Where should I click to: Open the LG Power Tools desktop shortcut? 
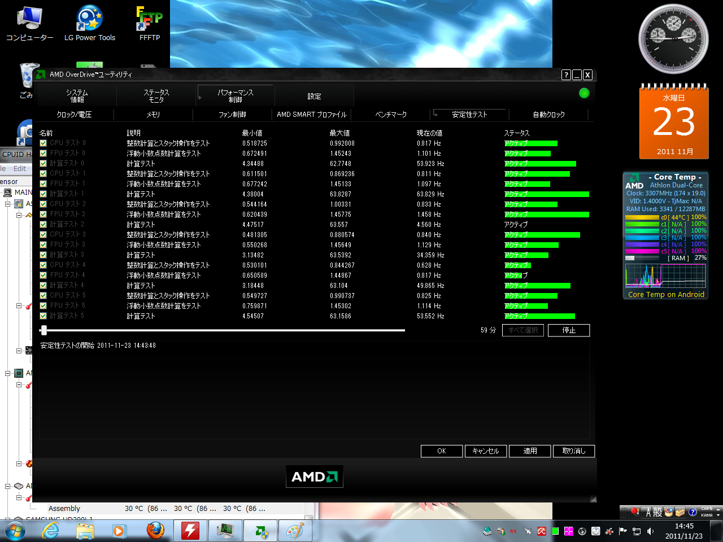tap(89, 24)
